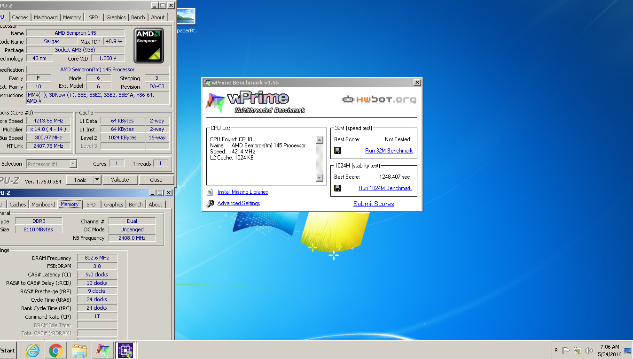
Task: Click the power/network tray icon
Action: 578,350
